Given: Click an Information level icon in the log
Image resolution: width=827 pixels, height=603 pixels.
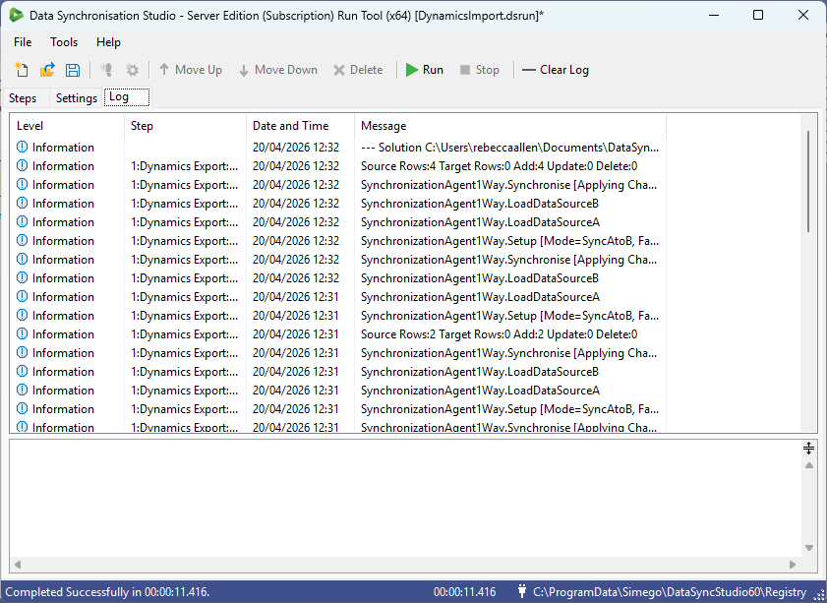Looking at the screenshot, I should pyautogui.click(x=22, y=147).
